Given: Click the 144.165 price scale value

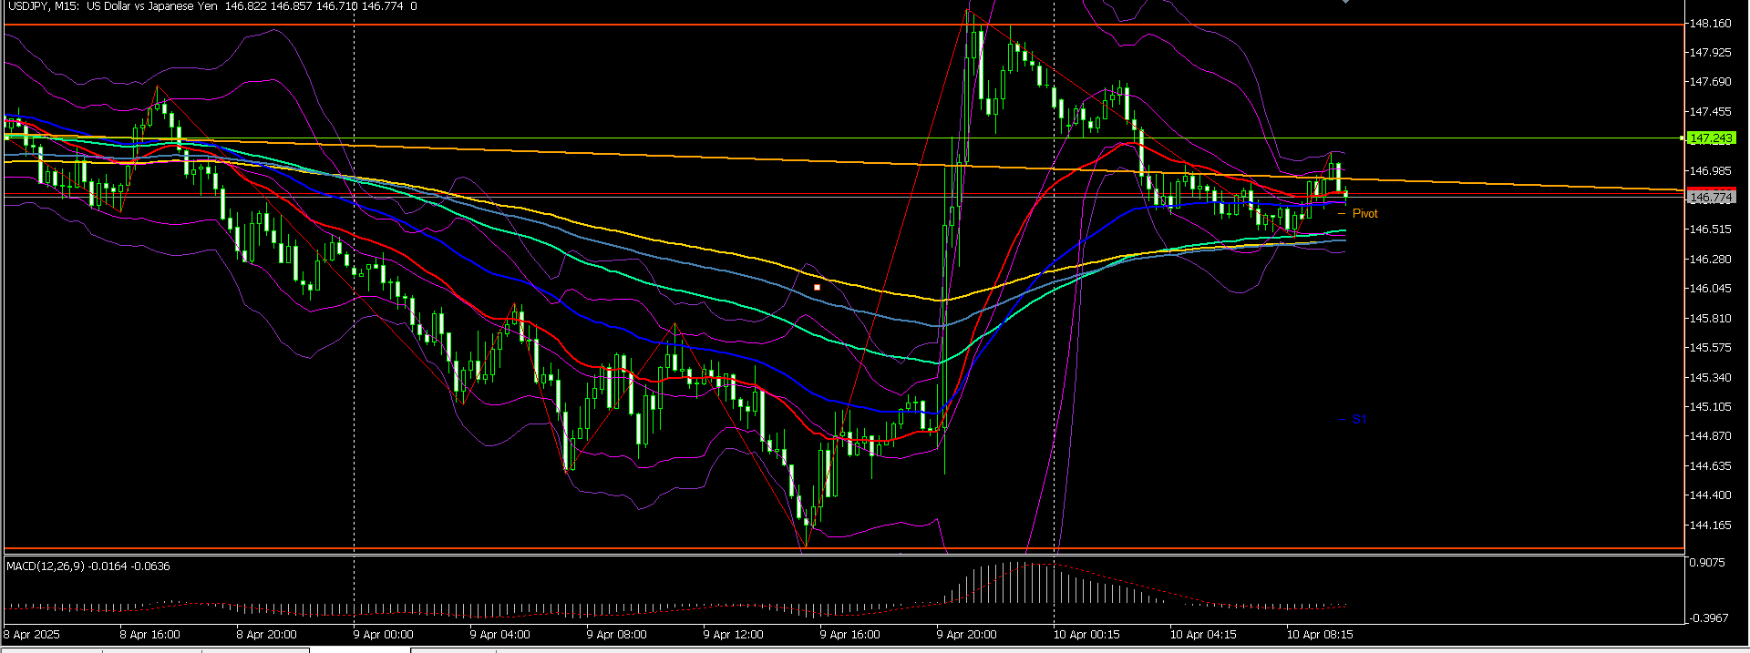Looking at the screenshot, I should coord(1710,525).
